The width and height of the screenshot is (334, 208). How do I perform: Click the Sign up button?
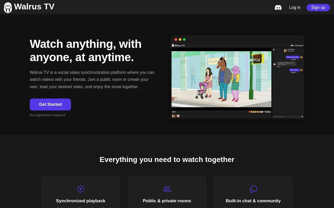(x=318, y=8)
